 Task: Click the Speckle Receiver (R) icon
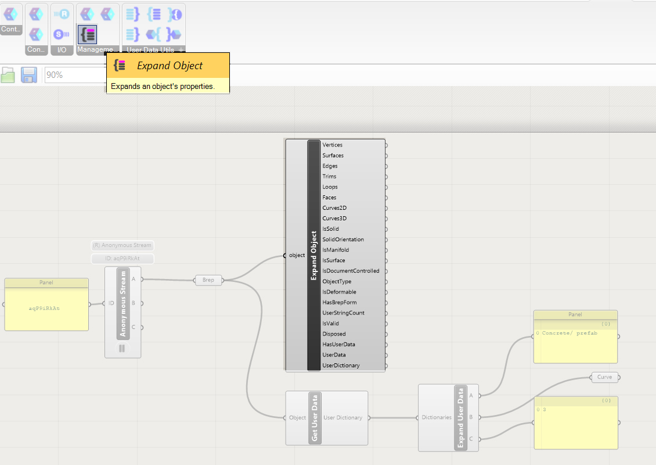(62, 13)
